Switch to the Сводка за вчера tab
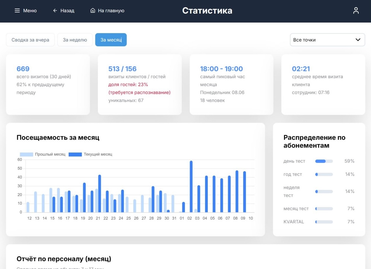Image resolution: width=371 pixels, height=269 pixels. [x=30, y=40]
